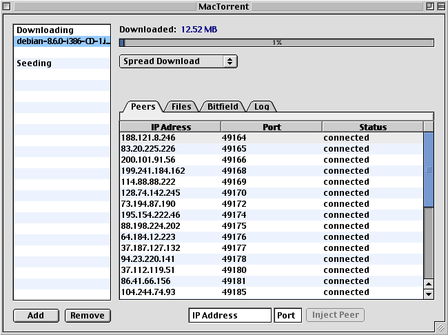Screen dimensions: 448x335
Task: Click the window zoom box
Action: click(x=430, y=6)
